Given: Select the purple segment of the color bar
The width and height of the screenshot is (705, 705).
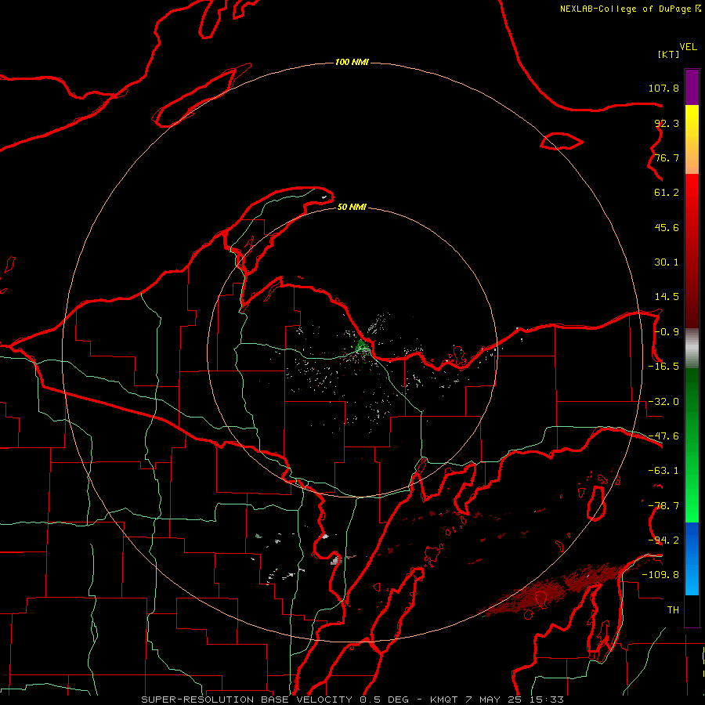Looking at the screenshot, I should (692, 87).
